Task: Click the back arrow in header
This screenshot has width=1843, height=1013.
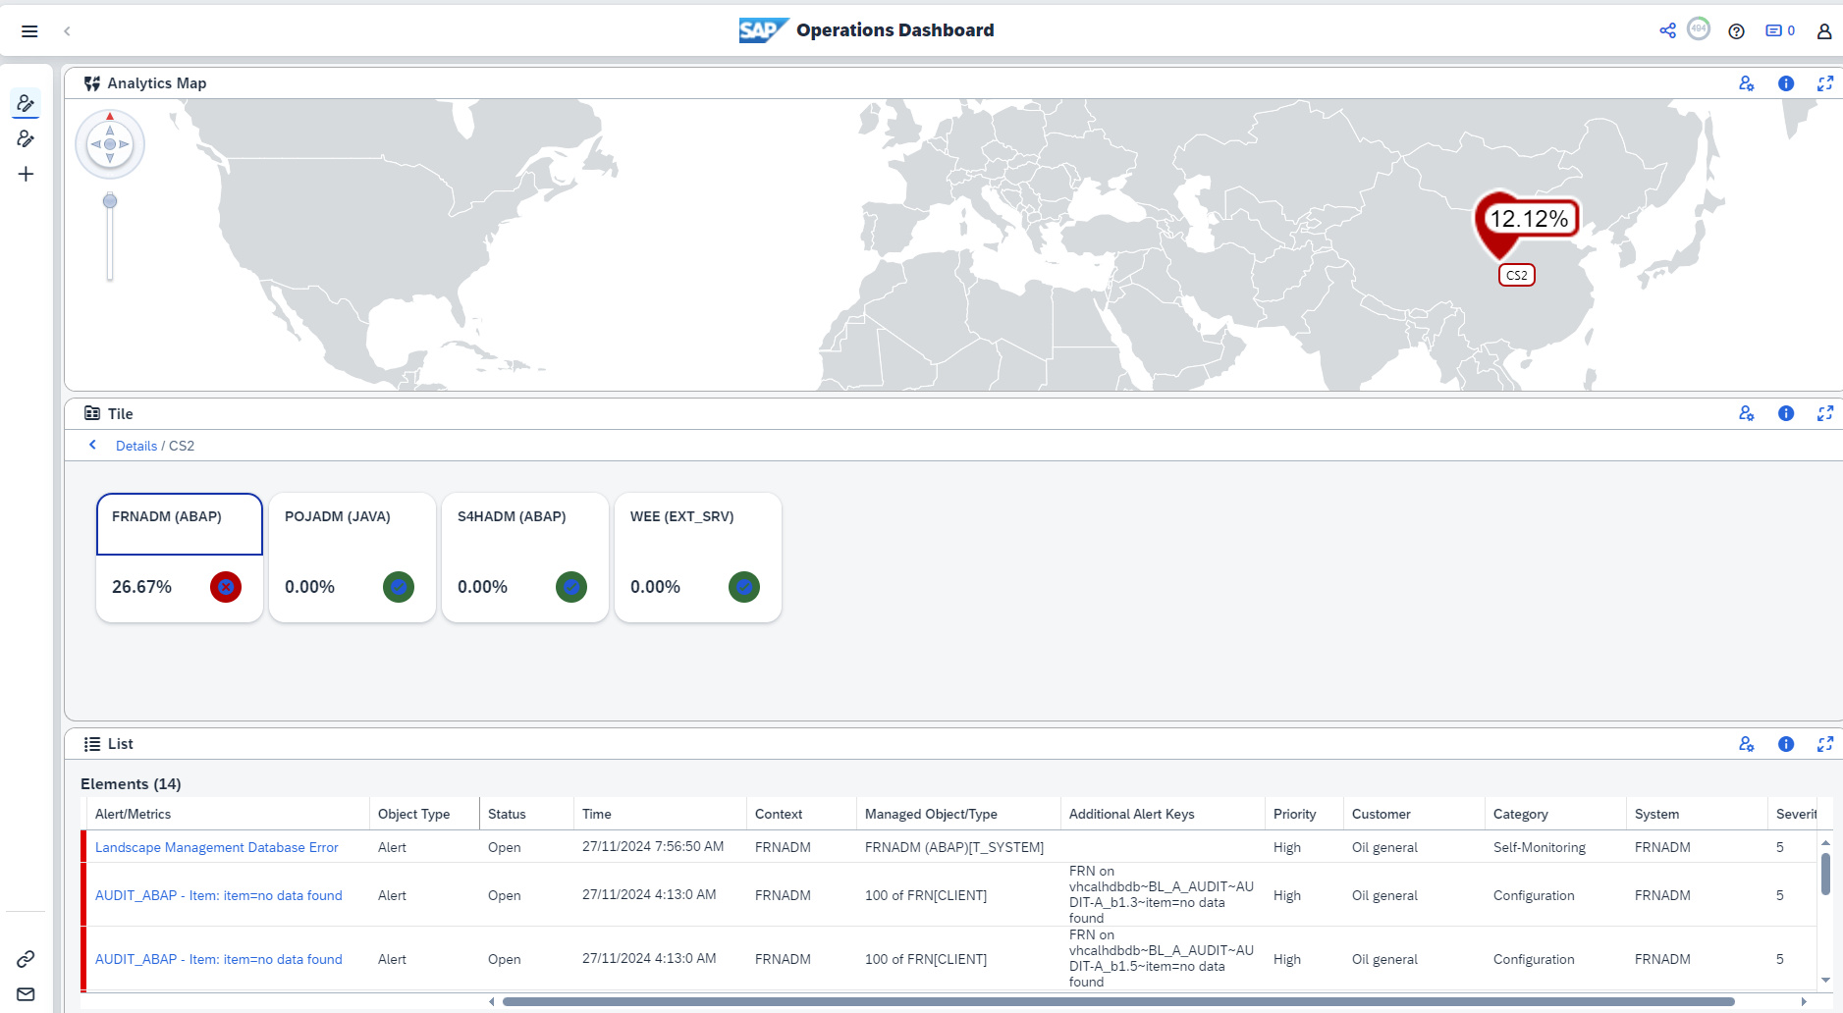Action: [67, 31]
